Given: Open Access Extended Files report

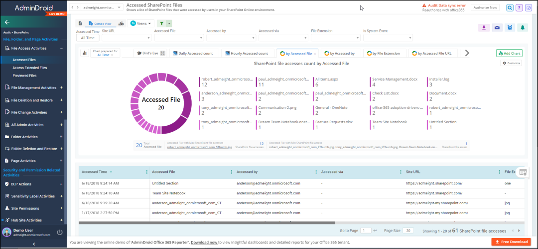Looking at the screenshot, I should (29, 68).
